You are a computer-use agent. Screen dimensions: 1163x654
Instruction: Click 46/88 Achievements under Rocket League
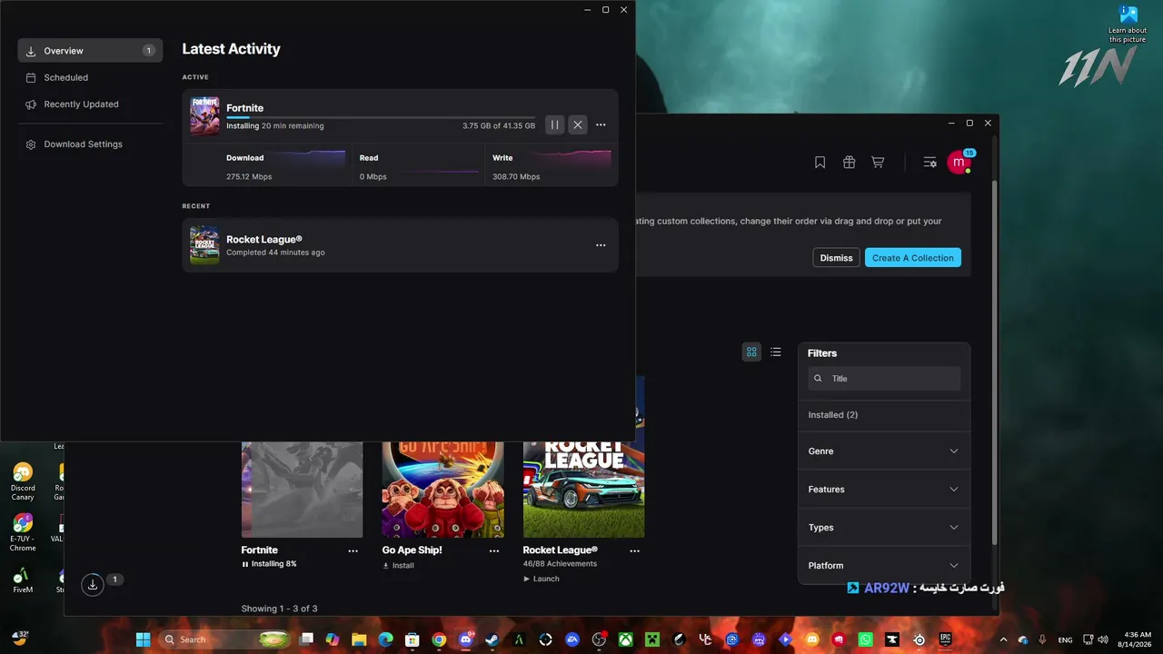(560, 564)
